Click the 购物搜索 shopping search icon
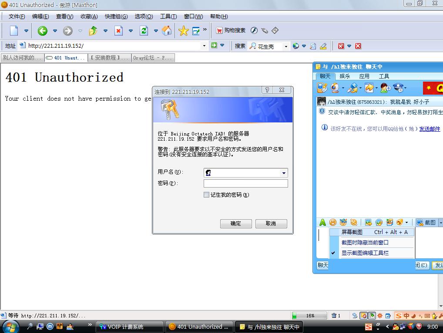 pyautogui.click(x=220, y=31)
